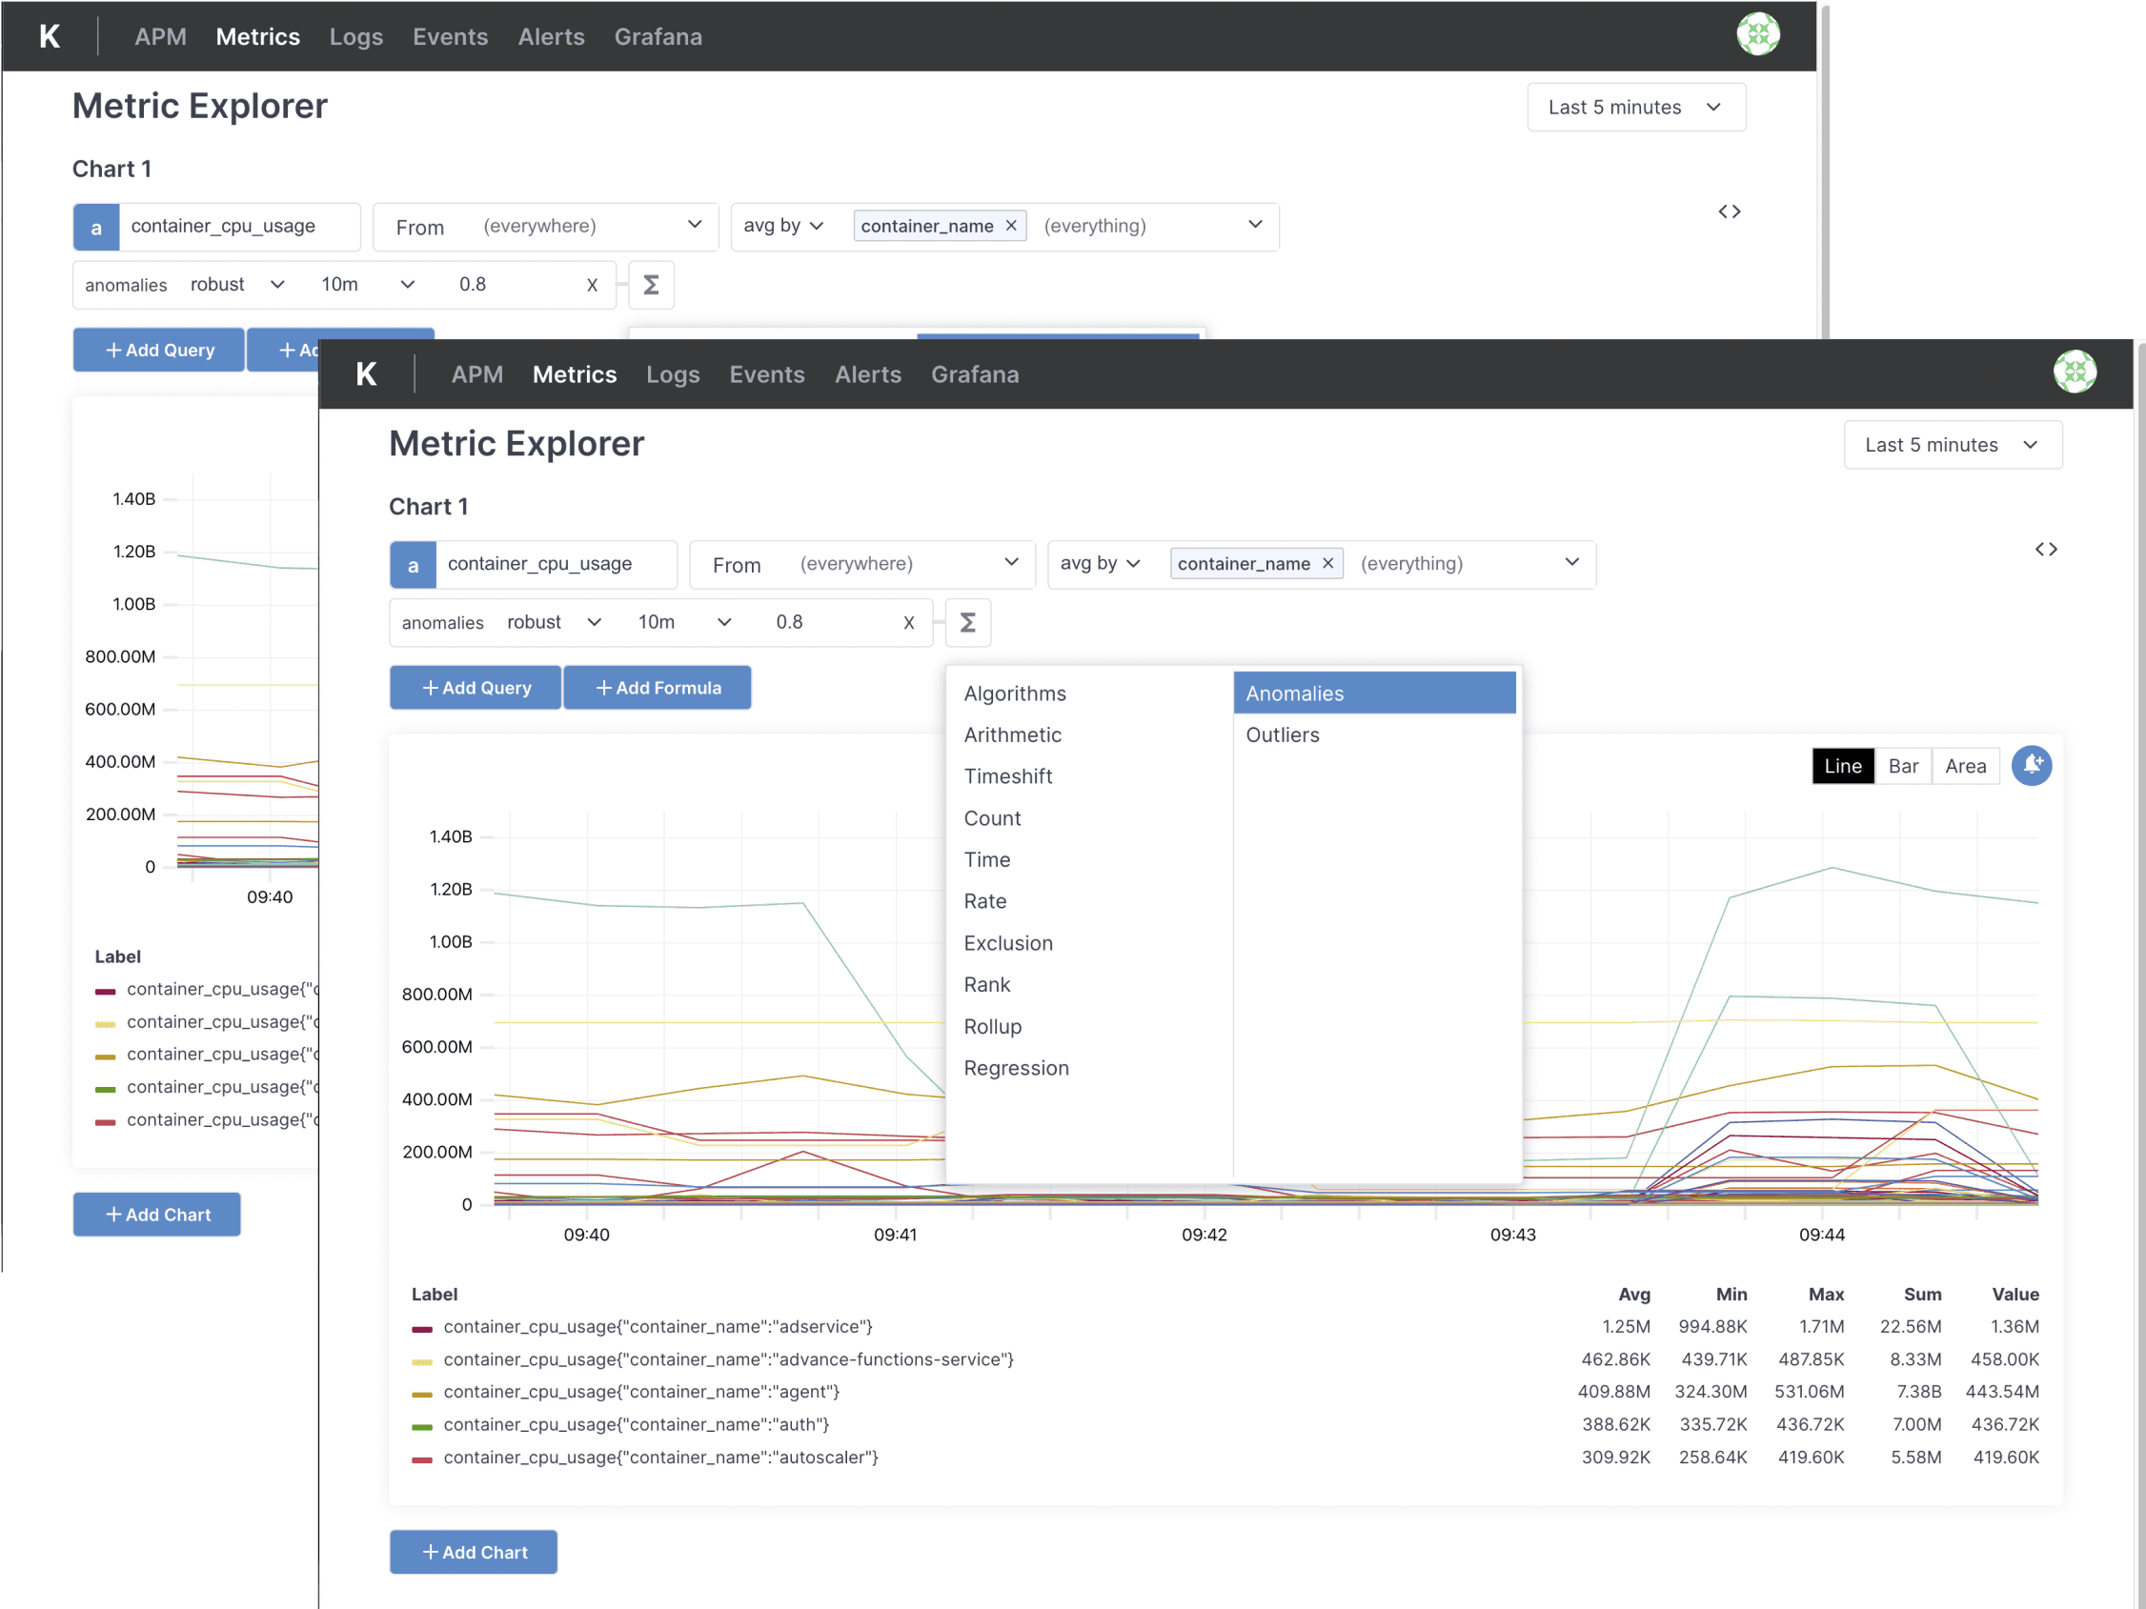Click Add Formula button in front window

click(658, 688)
